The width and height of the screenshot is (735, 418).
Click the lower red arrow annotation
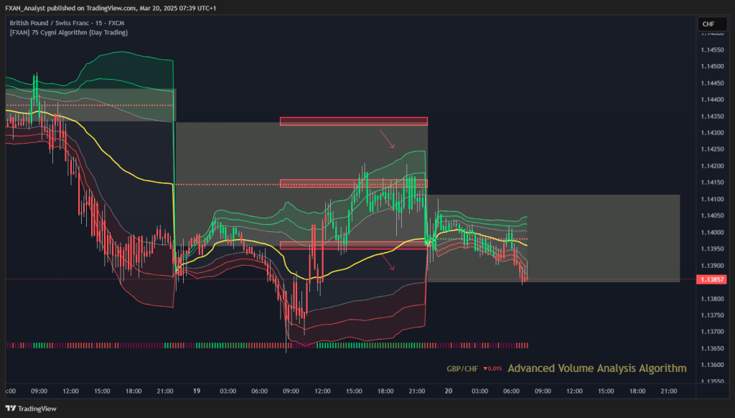coord(387,261)
